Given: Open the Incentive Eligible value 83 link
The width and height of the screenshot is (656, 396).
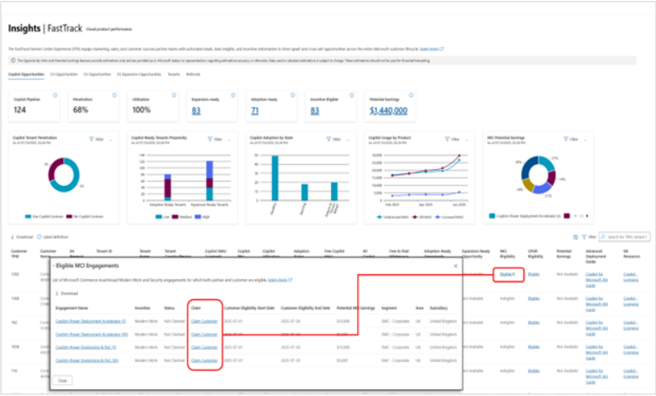Looking at the screenshot, I should coord(315,111).
